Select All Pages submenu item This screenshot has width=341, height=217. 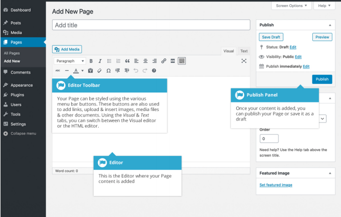tap(12, 53)
